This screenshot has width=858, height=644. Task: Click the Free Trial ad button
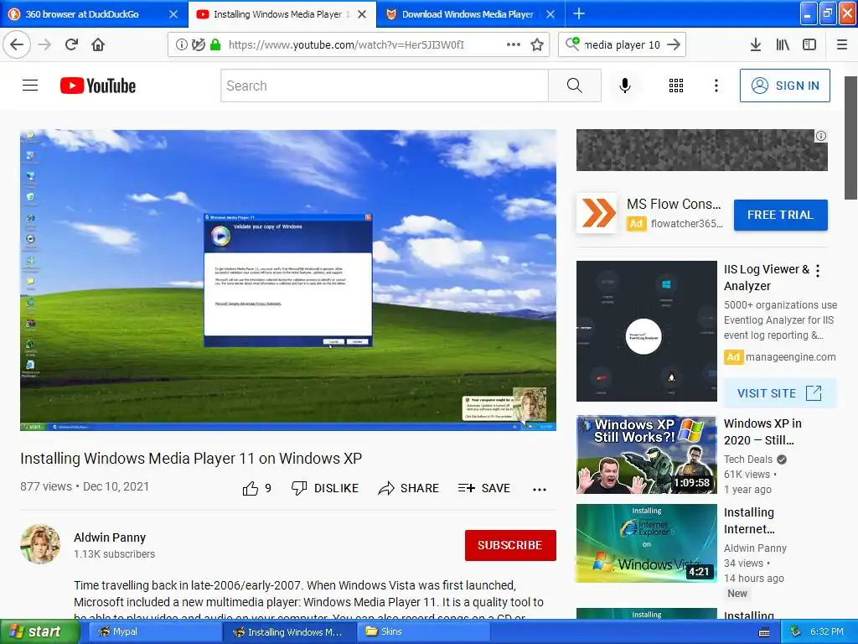tap(780, 215)
